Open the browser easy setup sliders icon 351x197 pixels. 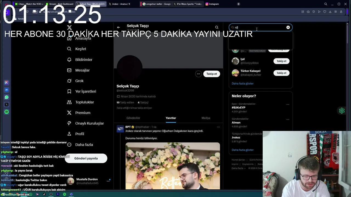pos(336,12)
